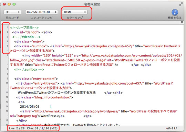Click the closing </a></h3> tags
This screenshot has height=132, width=186.
(113, 93)
